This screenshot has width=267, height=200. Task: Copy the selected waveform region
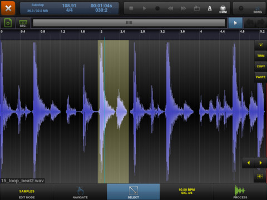click(261, 66)
